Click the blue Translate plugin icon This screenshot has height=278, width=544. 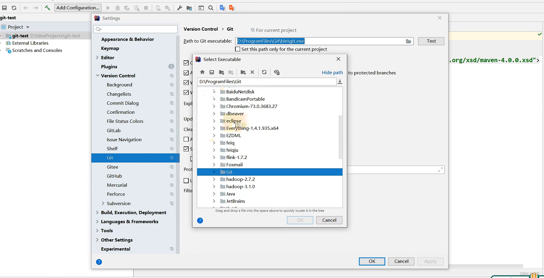point(223,8)
